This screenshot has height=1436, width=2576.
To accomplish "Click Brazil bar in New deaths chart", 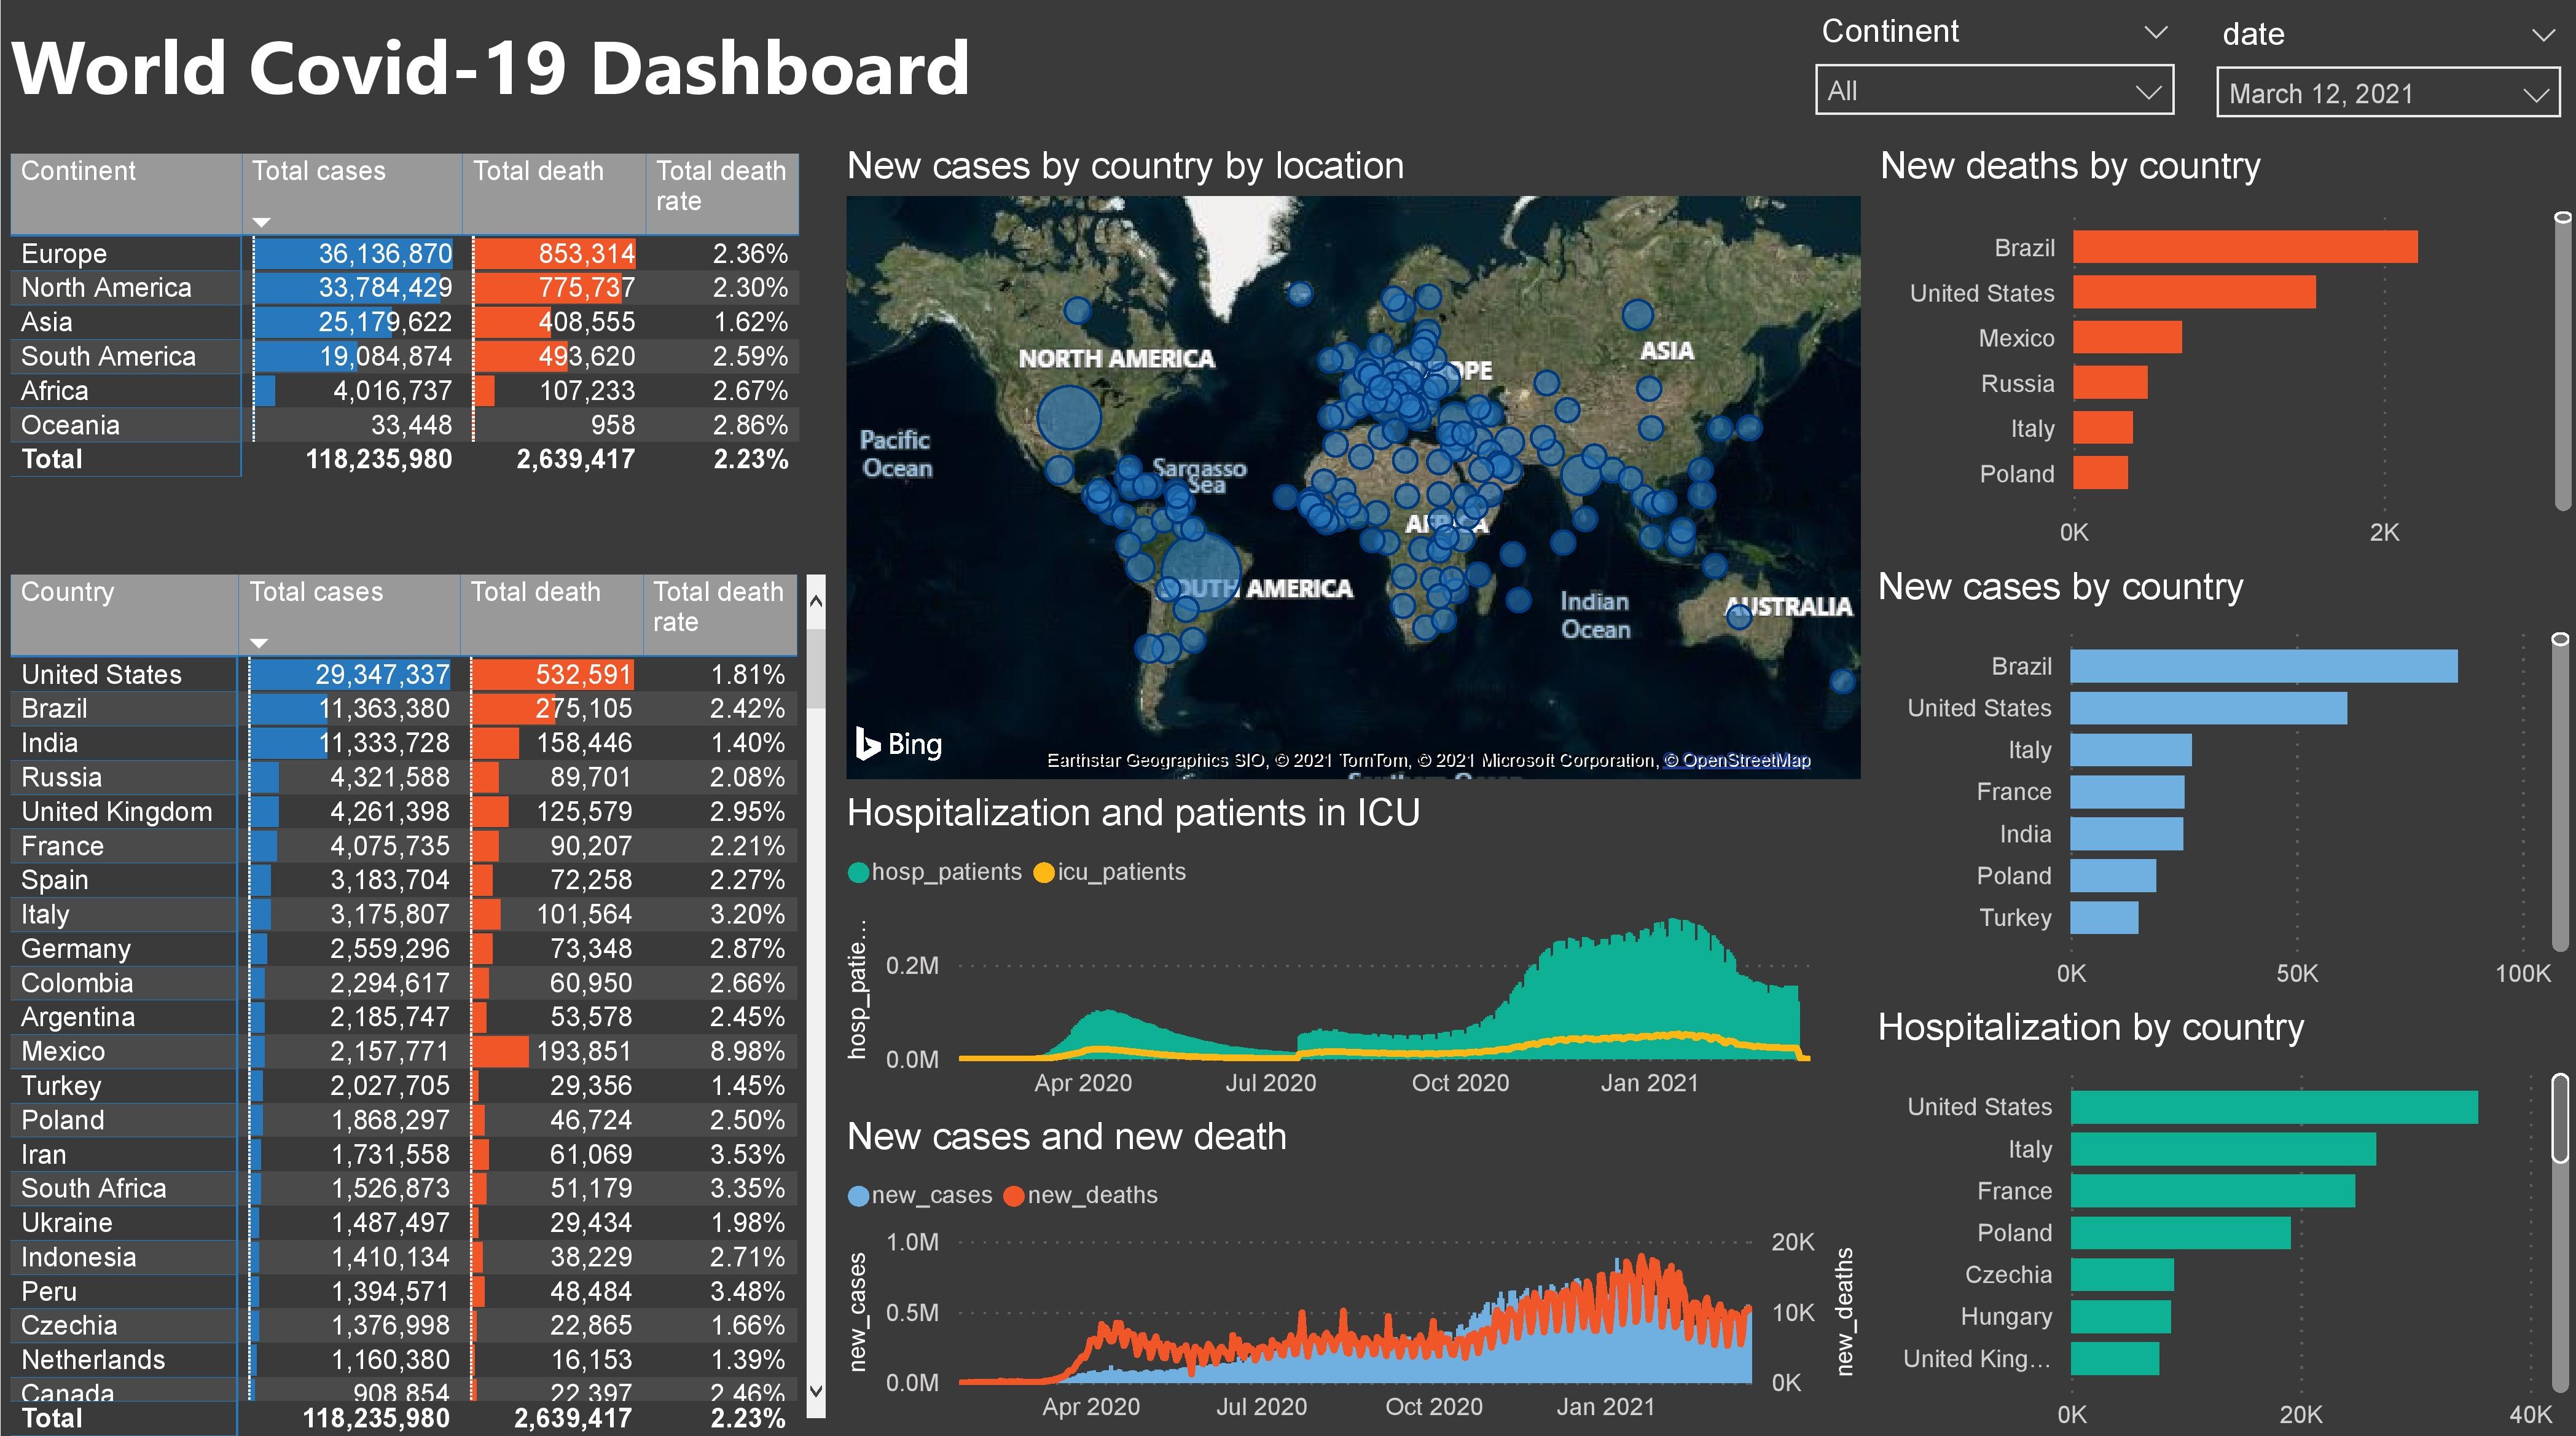I will coord(2245,247).
